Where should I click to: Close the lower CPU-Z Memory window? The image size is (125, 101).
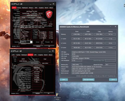[x=53, y=51]
